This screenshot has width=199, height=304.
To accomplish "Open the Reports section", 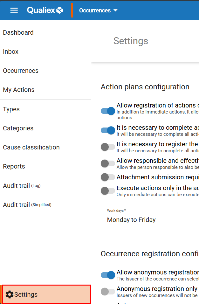I will [14, 166].
